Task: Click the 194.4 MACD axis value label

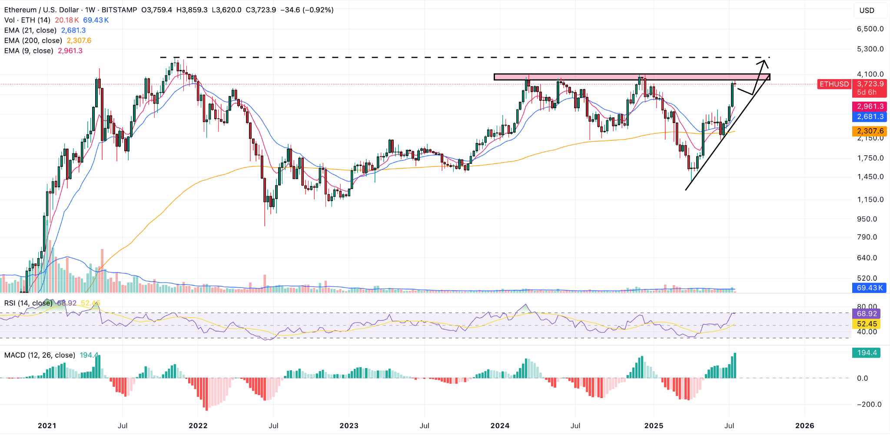Action: pyautogui.click(x=867, y=353)
